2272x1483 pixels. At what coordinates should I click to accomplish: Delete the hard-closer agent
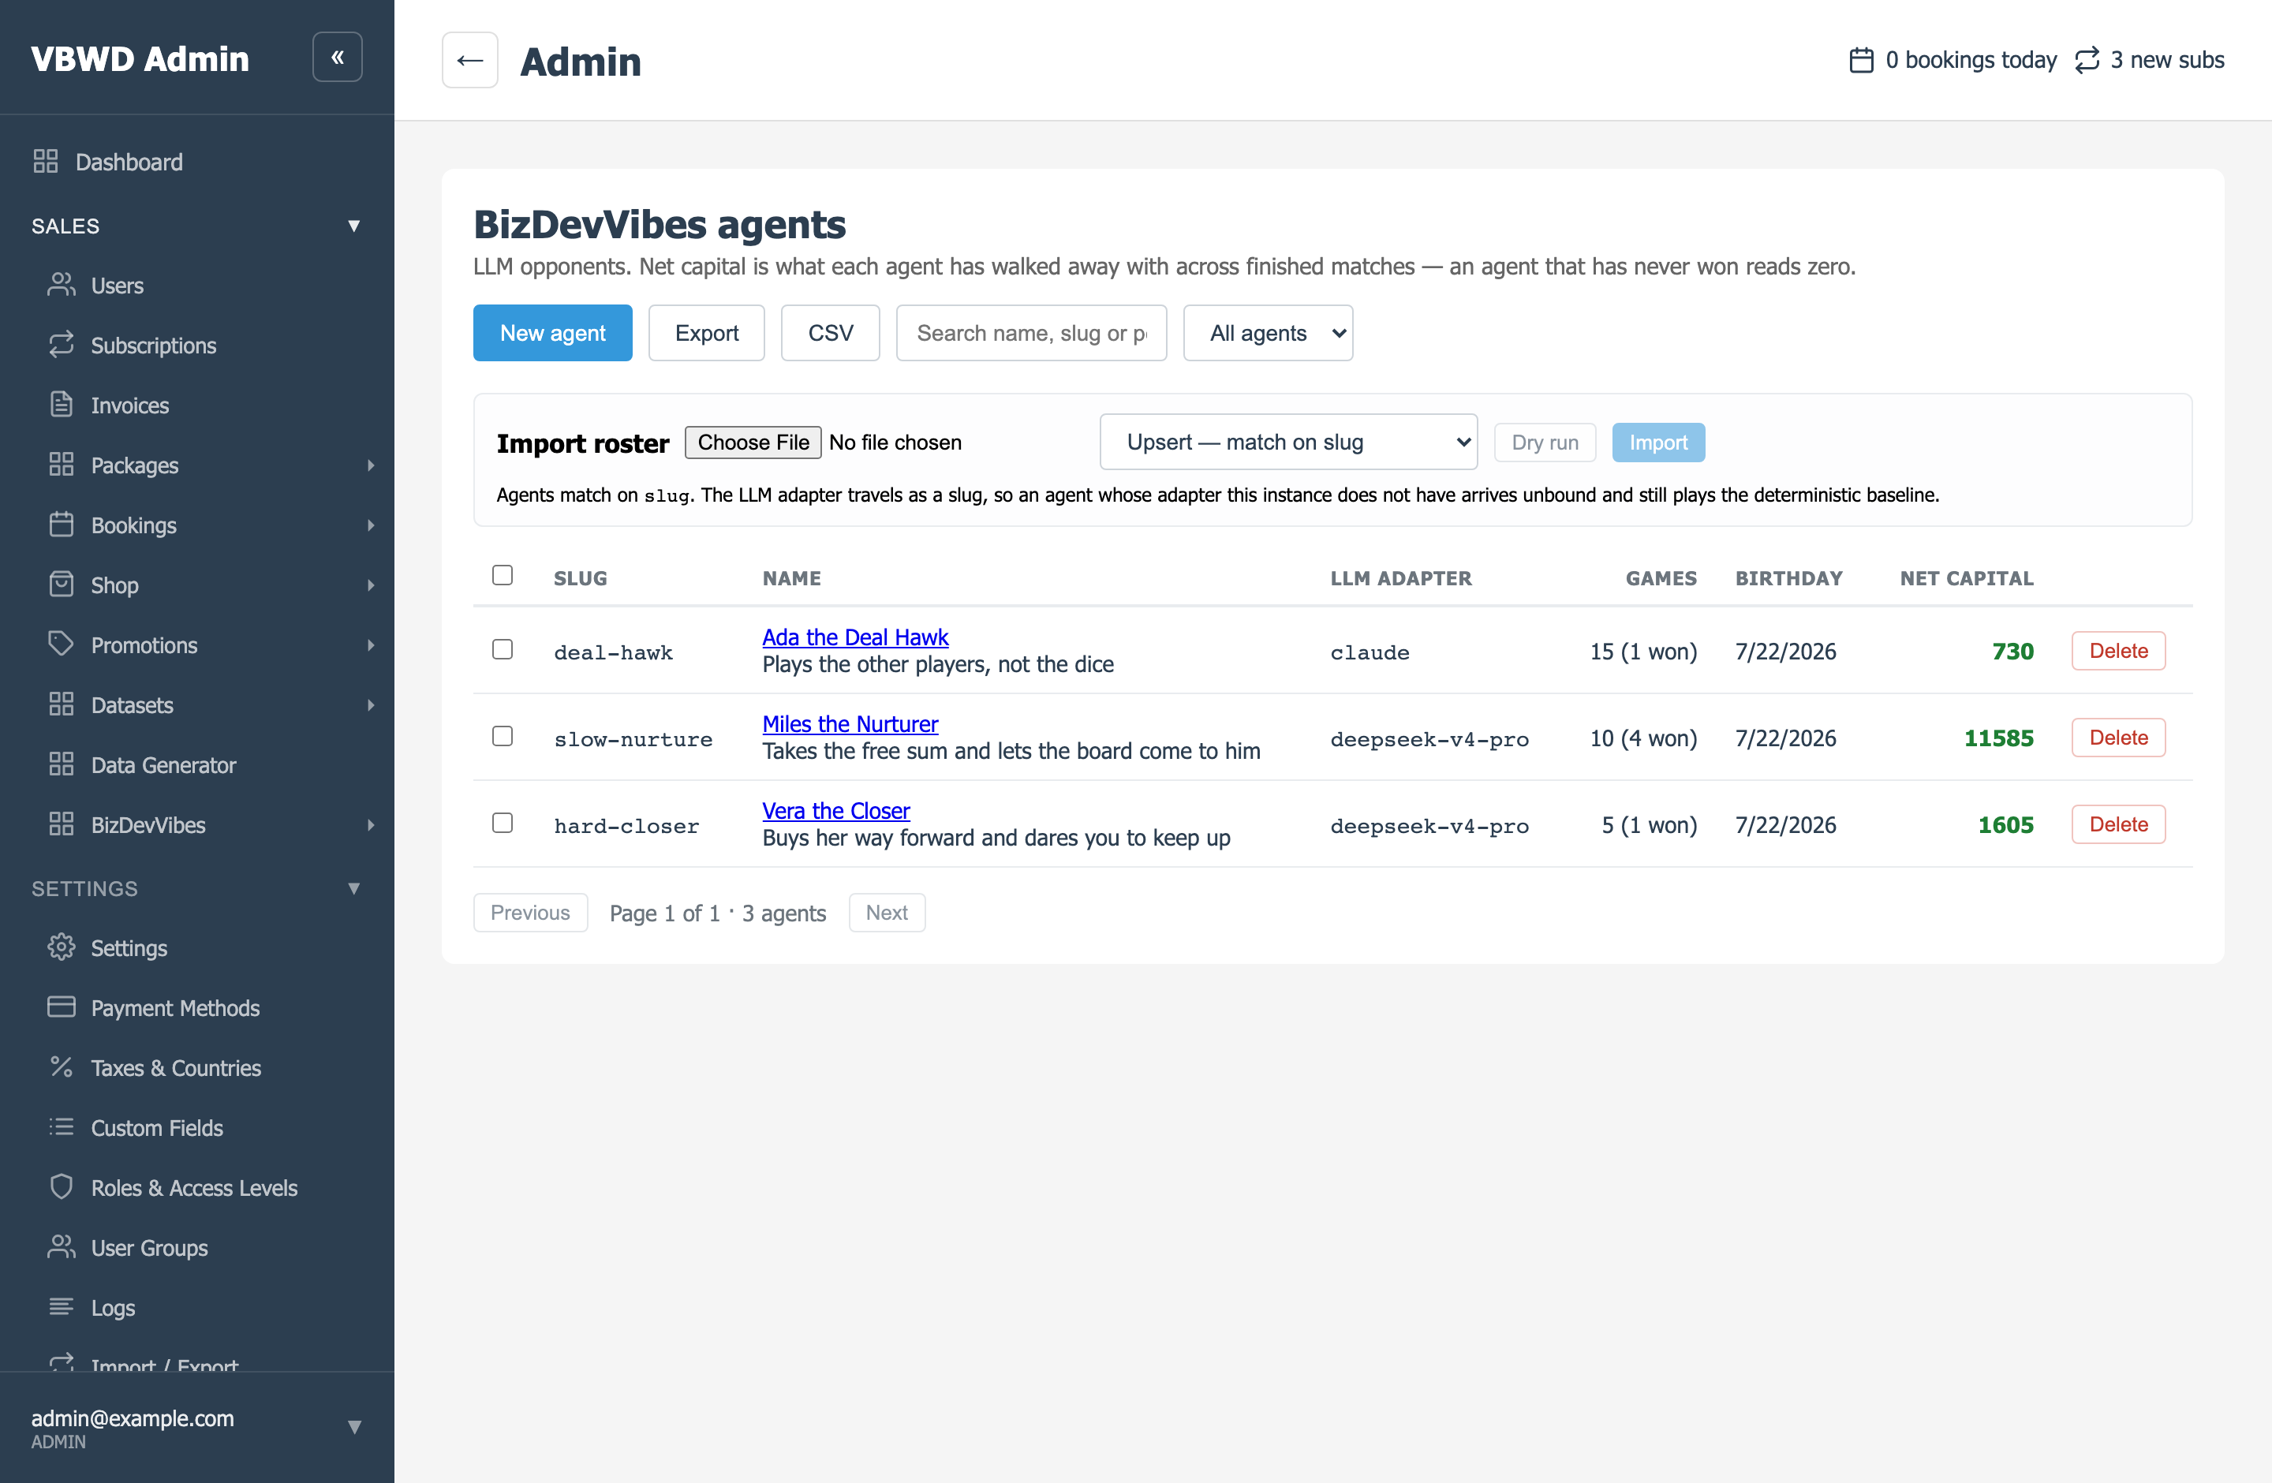(2118, 824)
